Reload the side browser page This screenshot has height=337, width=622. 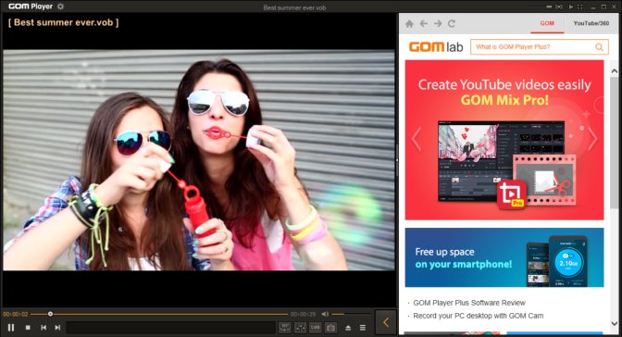pos(452,24)
